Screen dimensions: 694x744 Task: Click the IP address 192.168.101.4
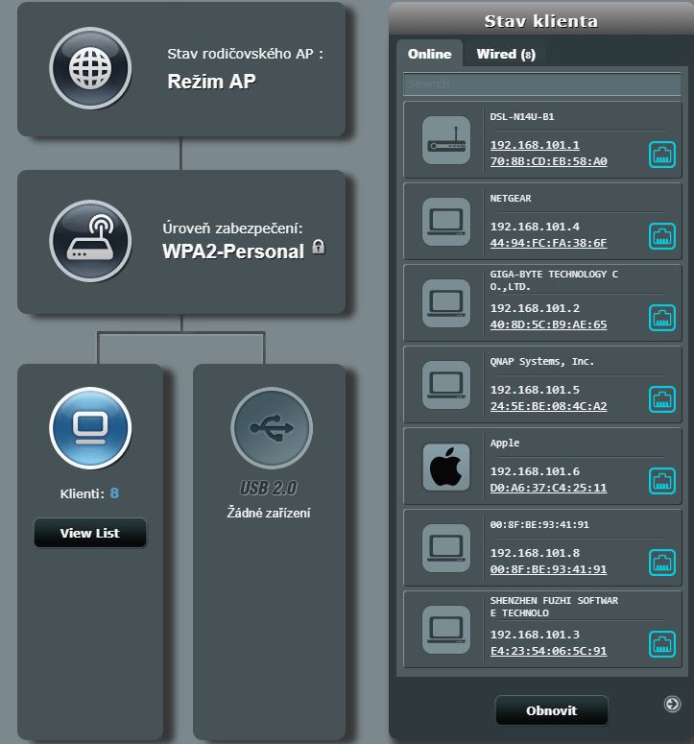[535, 227]
